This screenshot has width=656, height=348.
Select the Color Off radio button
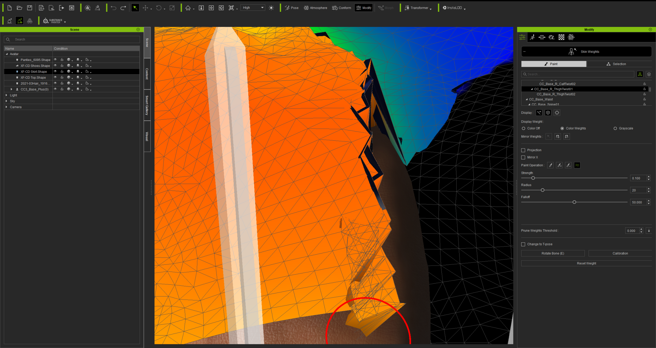[523, 128]
